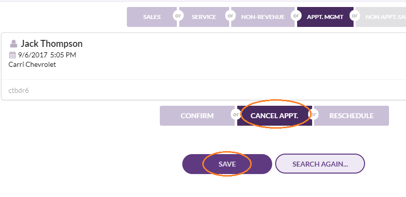
Task: Click the 9/6/2017 5:05 PM appointment time
Action: pyautogui.click(x=47, y=55)
